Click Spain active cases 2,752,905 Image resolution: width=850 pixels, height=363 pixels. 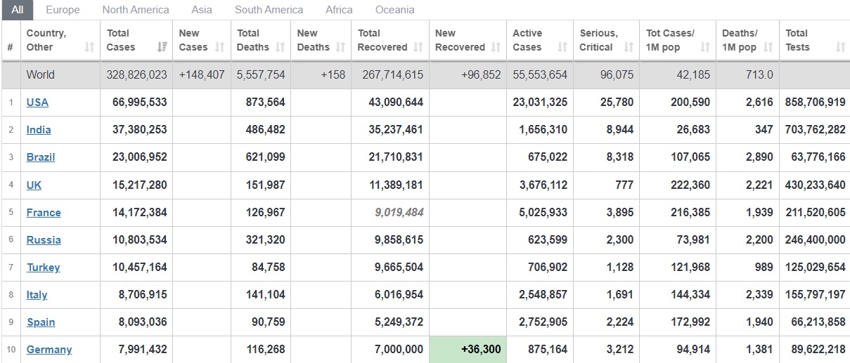tap(543, 322)
